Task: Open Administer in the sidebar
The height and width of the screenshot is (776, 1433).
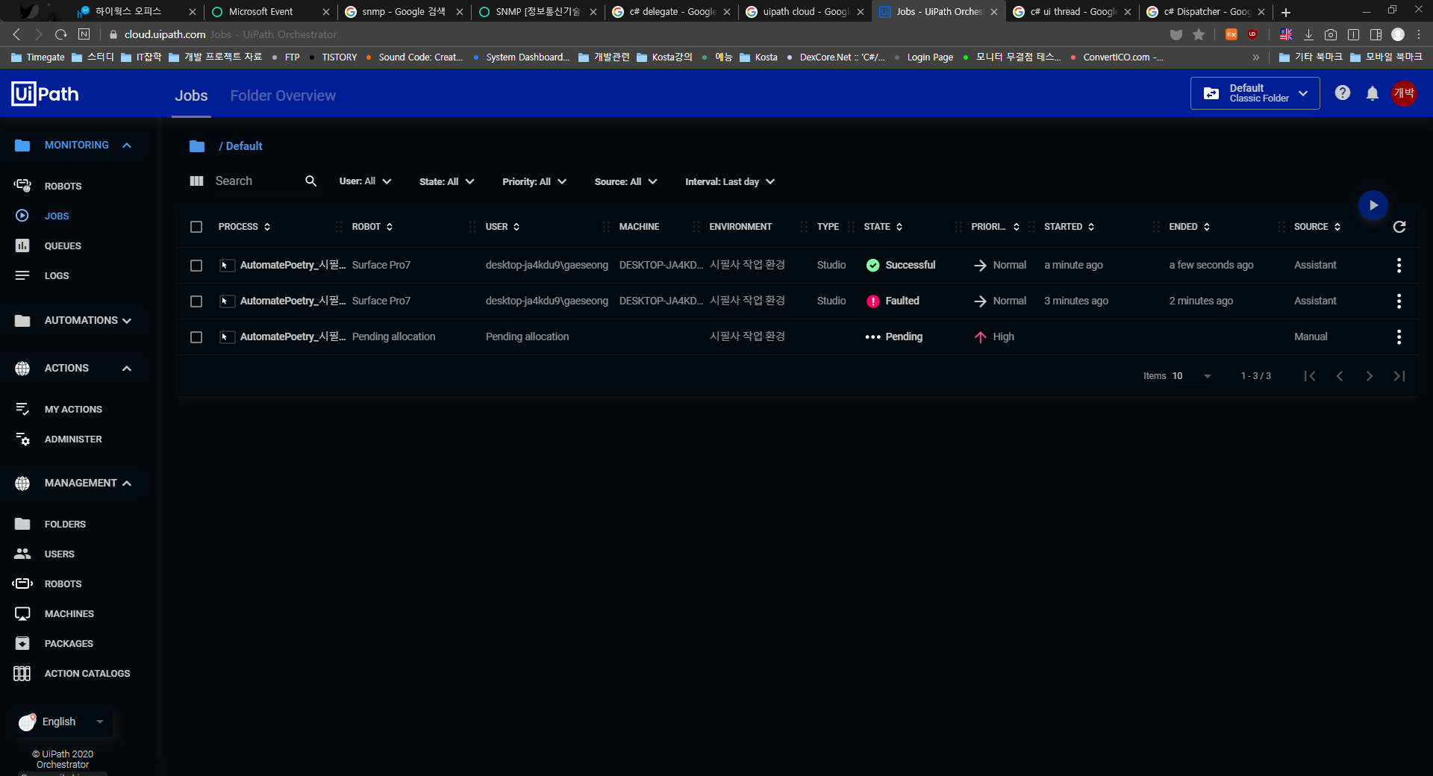Action: click(73, 439)
